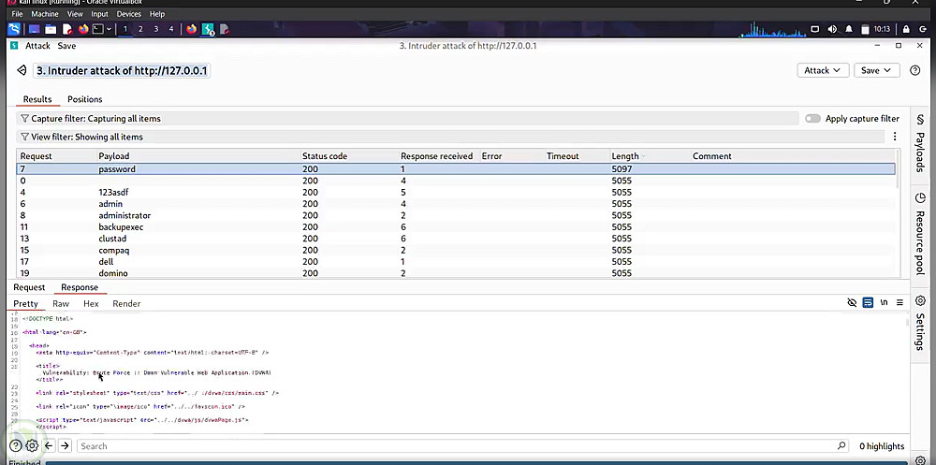
Task: Select the Burp Suite taskbar window icon
Action: click(208, 29)
